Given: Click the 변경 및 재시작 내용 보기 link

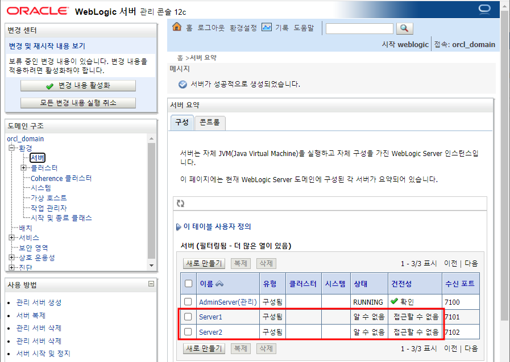Looking at the screenshot, I should coord(47,46).
